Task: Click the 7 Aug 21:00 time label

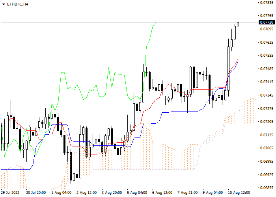Action: pyautogui.click(x=188, y=193)
